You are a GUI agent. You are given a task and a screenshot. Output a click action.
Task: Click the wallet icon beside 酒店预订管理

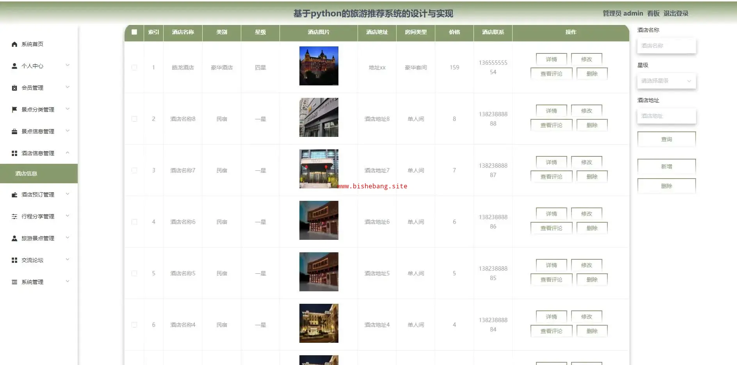tap(14, 195)
